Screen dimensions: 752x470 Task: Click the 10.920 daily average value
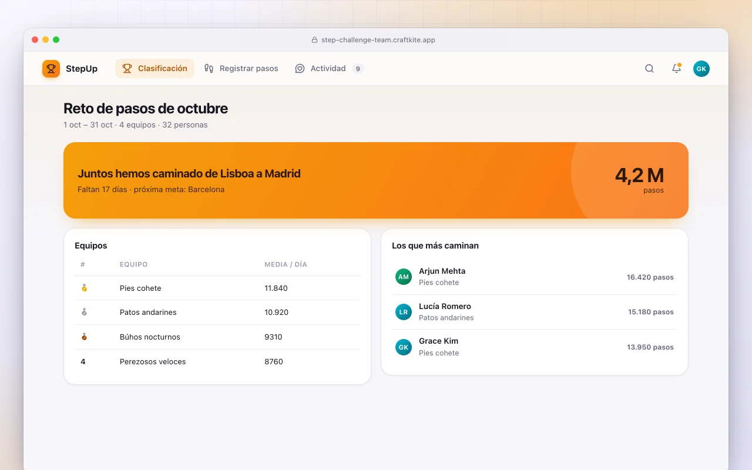tap(277, 313)
